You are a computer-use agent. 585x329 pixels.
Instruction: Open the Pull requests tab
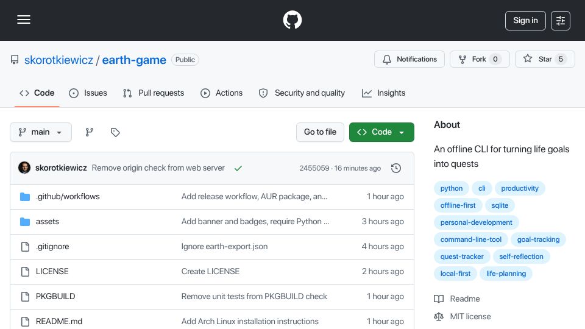[154, 93]
